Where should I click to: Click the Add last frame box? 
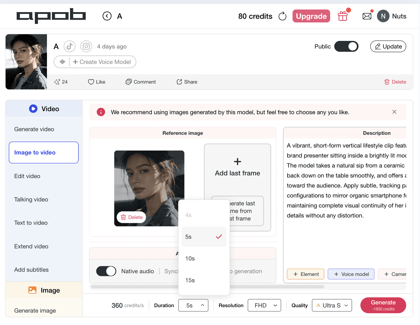point(238,187)
